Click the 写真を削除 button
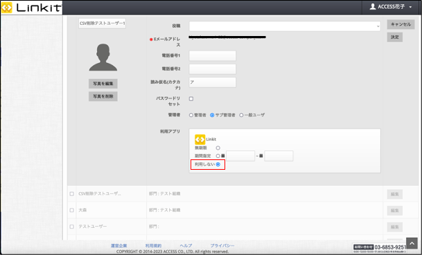This screenshot has height=255, width=422. (103, 96)
